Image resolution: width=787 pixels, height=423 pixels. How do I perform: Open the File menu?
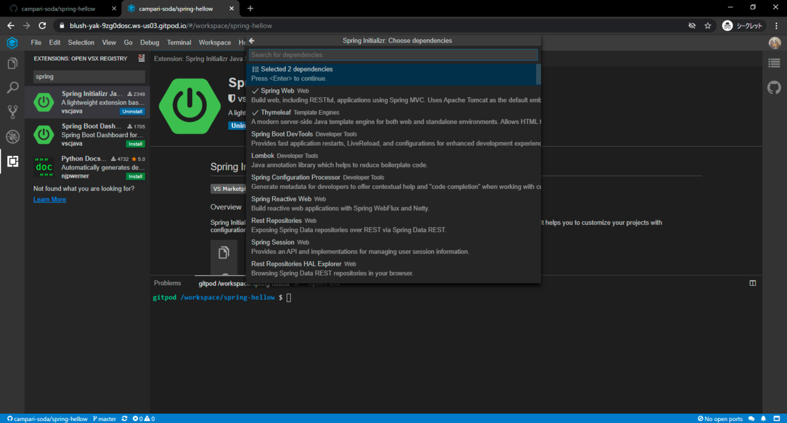[x=36, y=43]
